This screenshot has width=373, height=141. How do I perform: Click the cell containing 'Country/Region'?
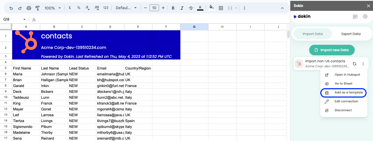tap(138, 68)
